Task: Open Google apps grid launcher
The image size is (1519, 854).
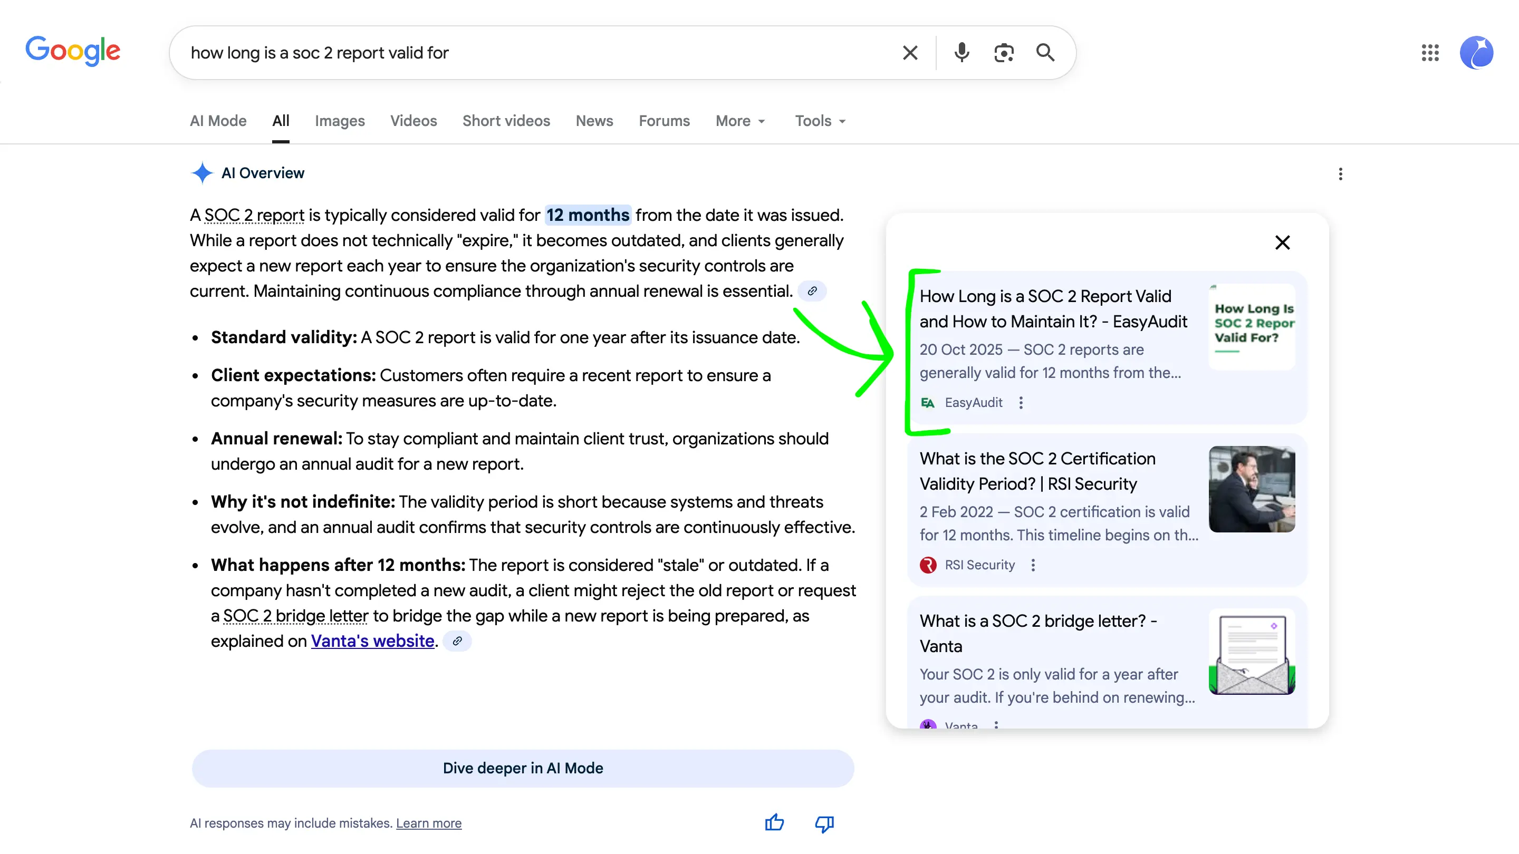Action: point(1429,53)
